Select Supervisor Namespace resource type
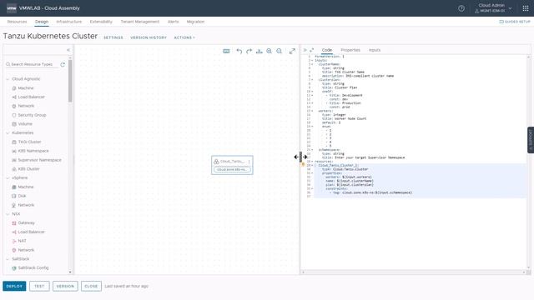The image size is (534, 300). click(37, 160)
